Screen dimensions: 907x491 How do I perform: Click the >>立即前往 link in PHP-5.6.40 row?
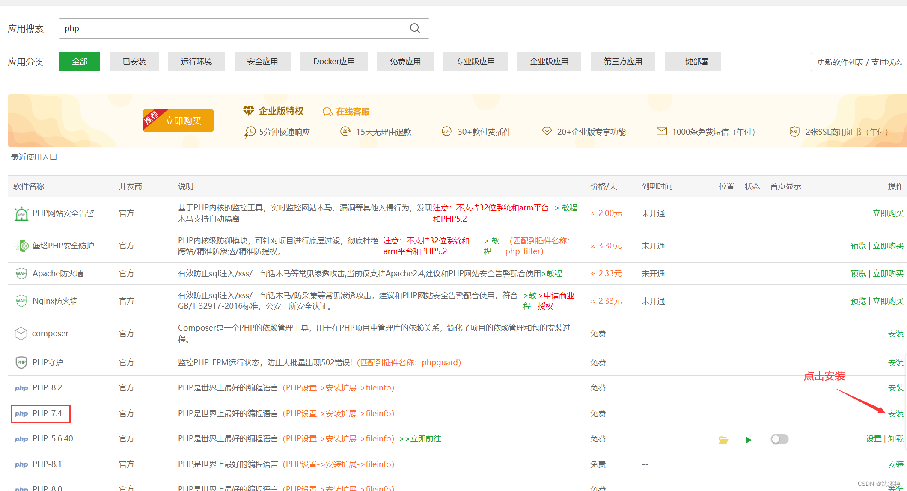tap(420, 439)
